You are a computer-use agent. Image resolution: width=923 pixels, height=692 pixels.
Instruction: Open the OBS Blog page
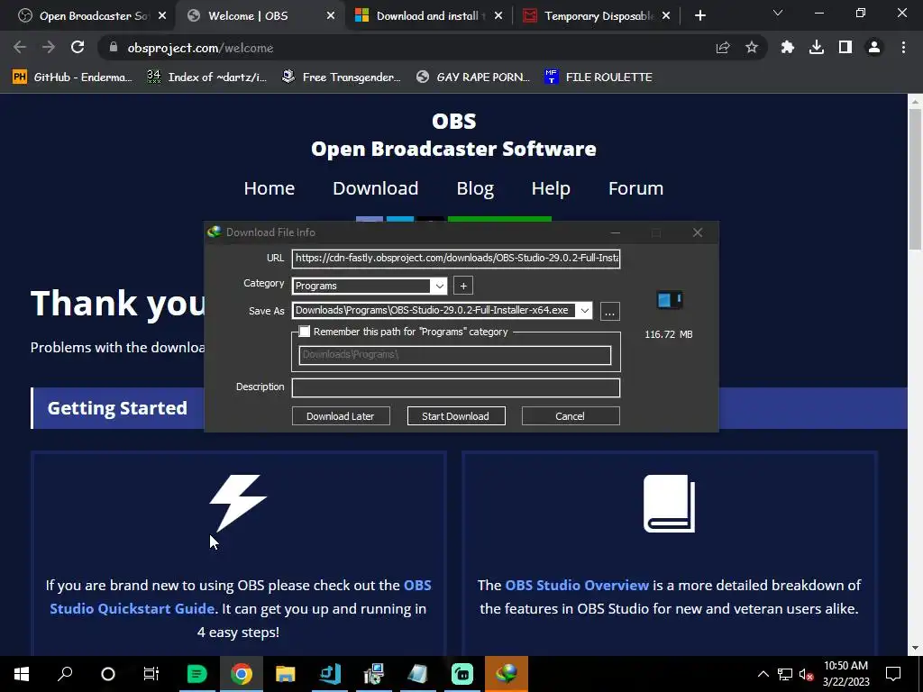click(x=475, y=188)
